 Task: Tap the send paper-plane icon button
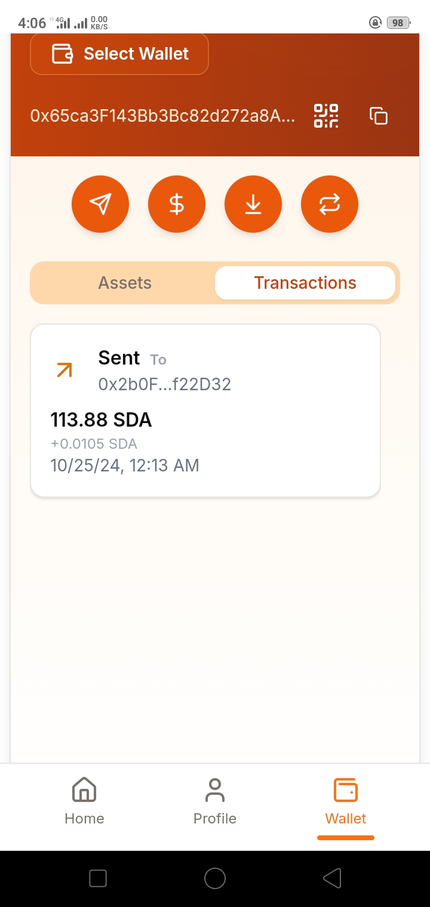100,205
